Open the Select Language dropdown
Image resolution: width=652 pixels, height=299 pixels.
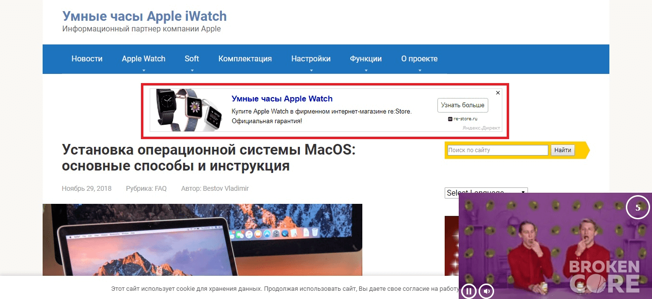click(486, 193)
